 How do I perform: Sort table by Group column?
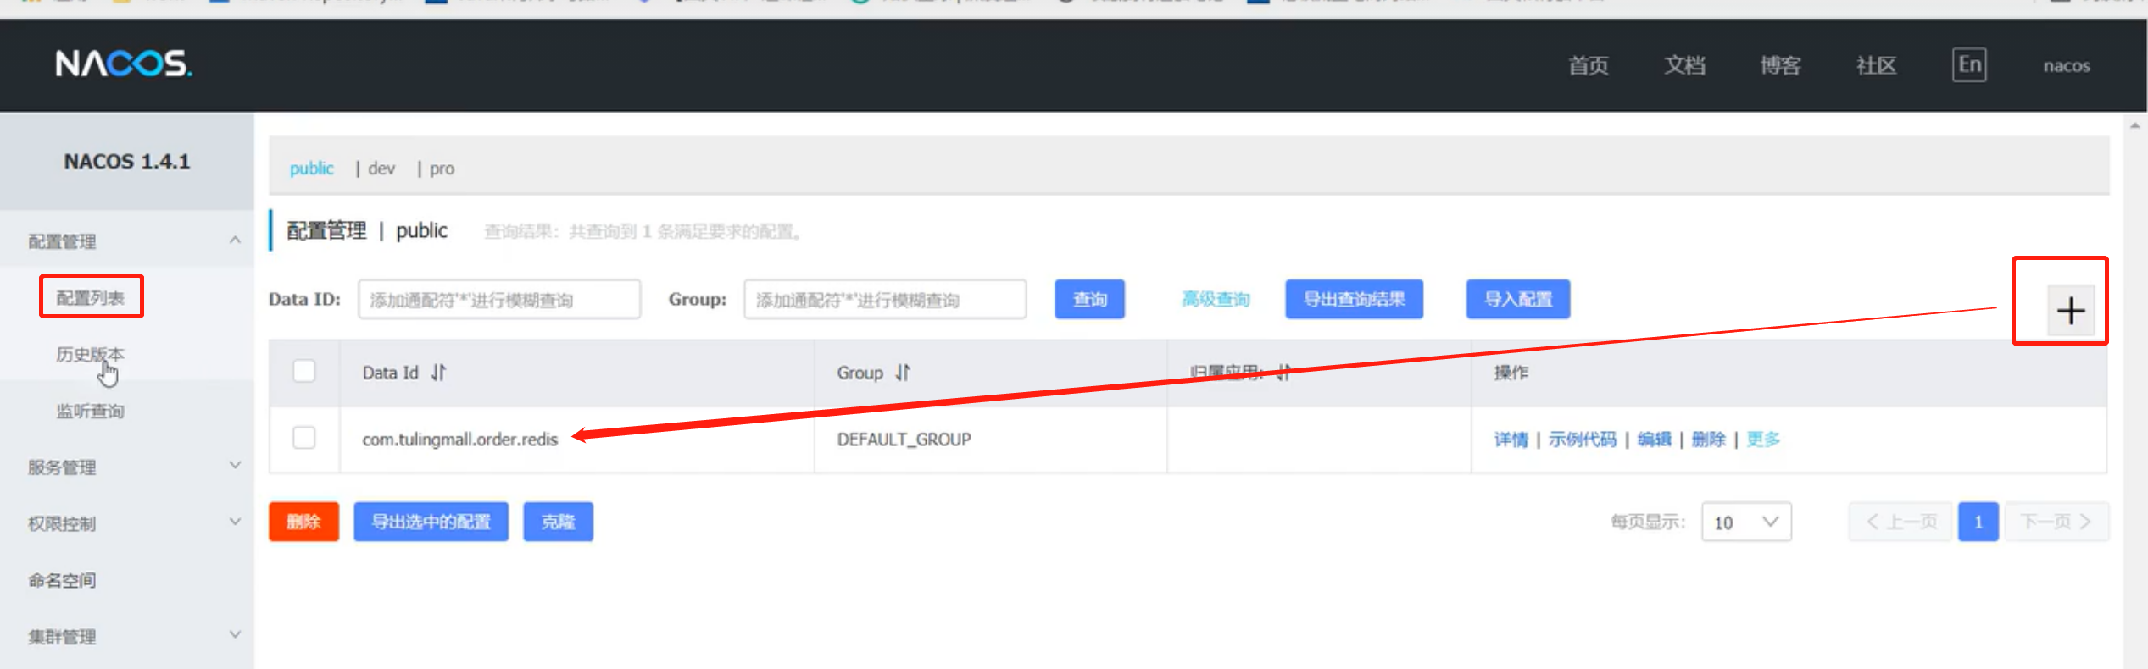pos(903,373)
